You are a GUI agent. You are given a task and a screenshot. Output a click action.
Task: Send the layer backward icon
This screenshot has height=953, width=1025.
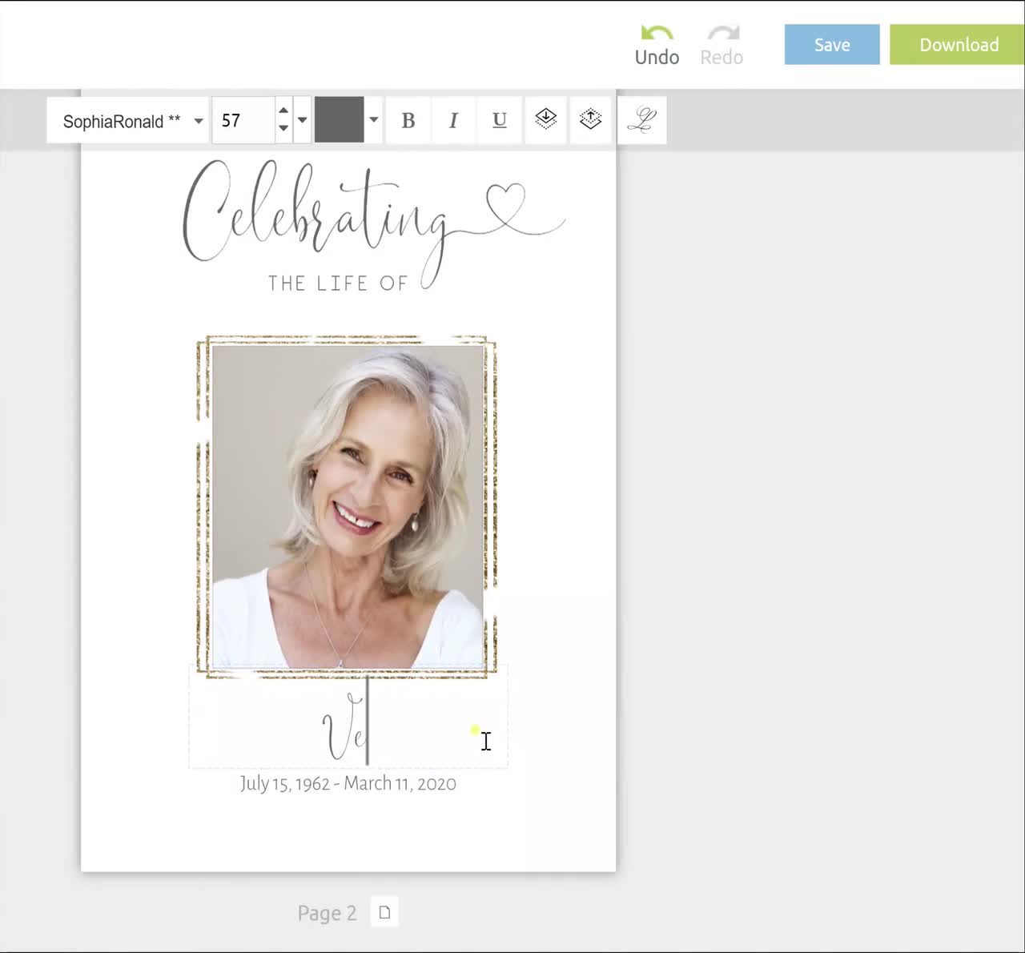(545, 120)
